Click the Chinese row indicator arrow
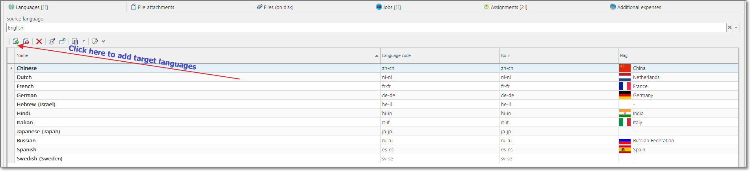The image size is (750, 171). click(x=11, y=68)
